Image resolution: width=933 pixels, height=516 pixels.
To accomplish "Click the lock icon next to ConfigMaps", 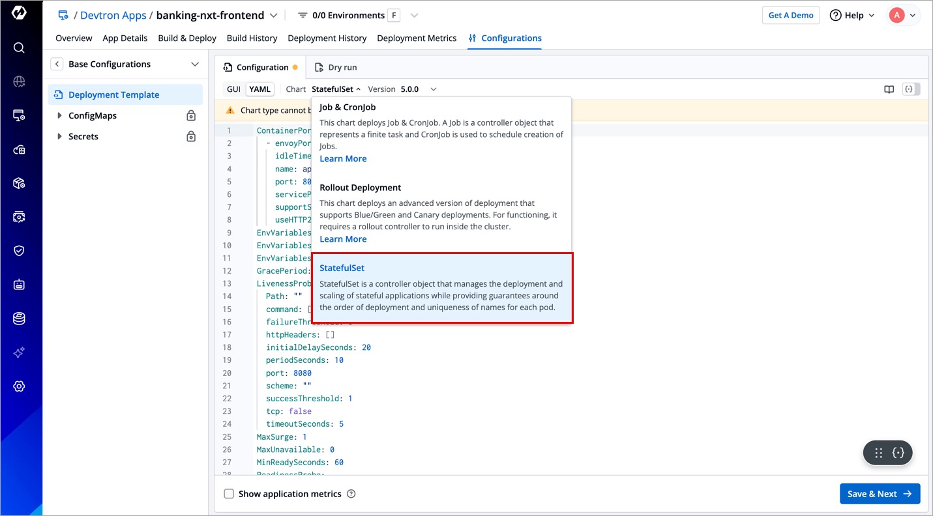I will tap(191, 116).
